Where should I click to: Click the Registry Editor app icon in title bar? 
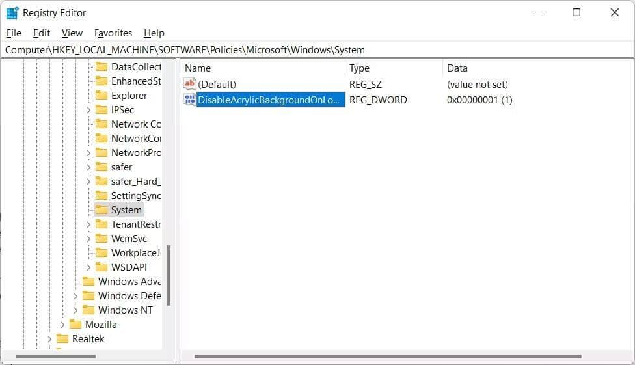(x=12, y=12)
